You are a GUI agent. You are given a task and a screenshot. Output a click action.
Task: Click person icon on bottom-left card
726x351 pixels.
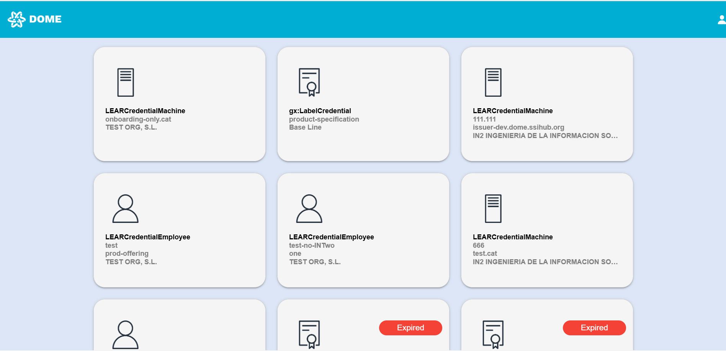[125, 335]
